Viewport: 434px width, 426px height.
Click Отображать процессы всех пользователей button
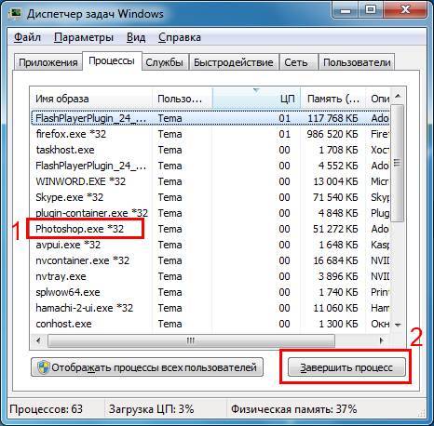pyautogui.click(x=147, y=367)
